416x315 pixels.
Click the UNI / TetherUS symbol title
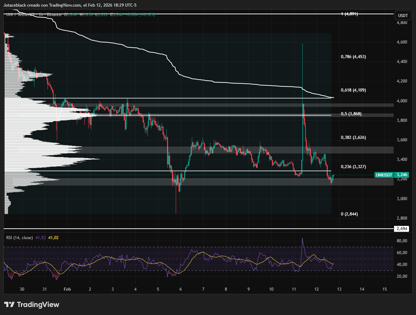[x=20, y=15]
